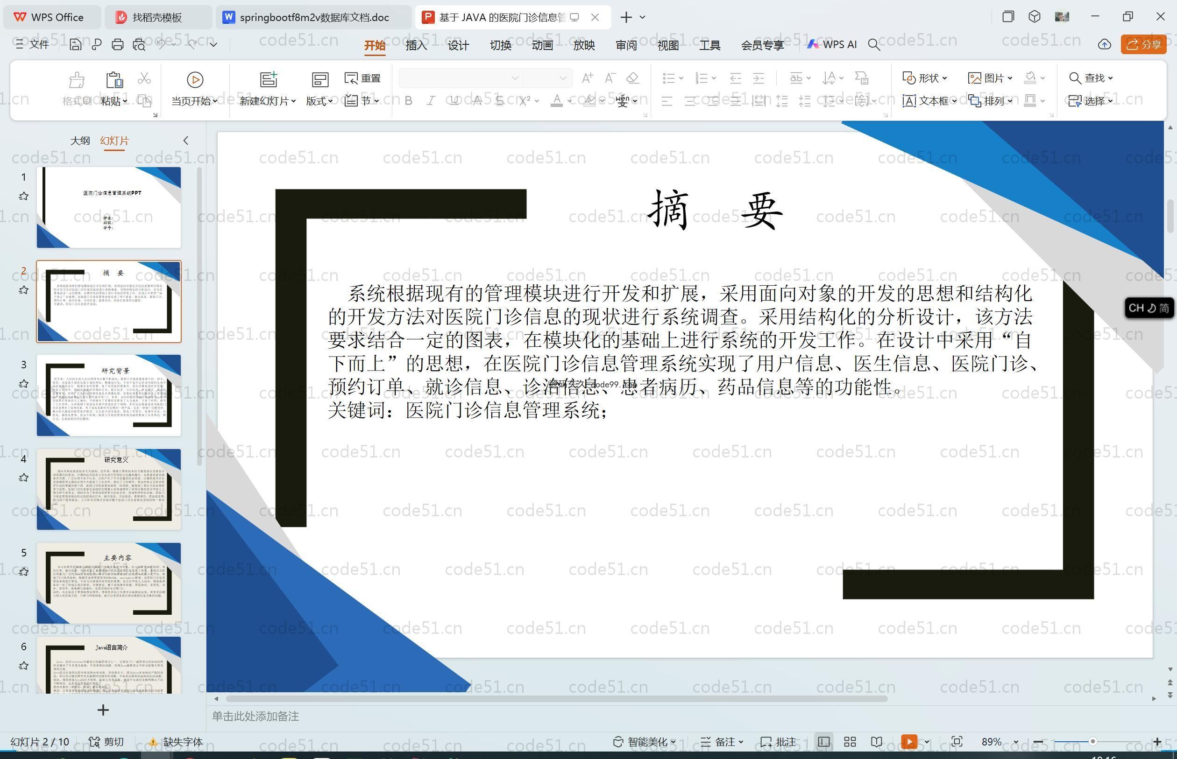Image resolution: width=1177 pixels, height=759 pixels.
Task: Toggle Italic formatting
Action: [431, 101]
